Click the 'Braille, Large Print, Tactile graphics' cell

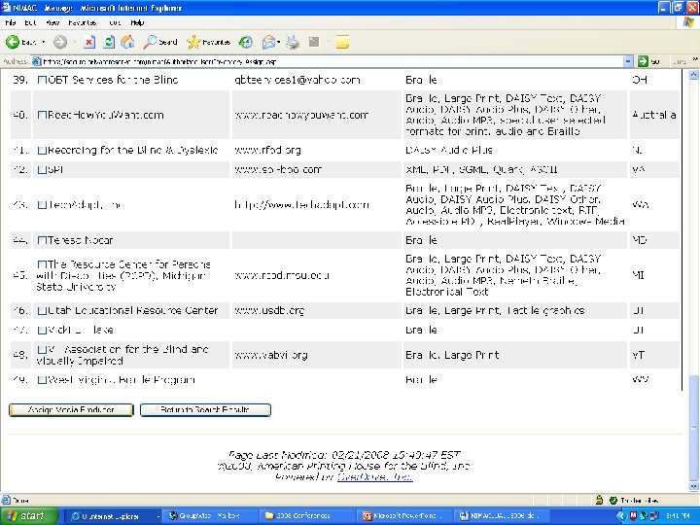click(x=514, y=311)
